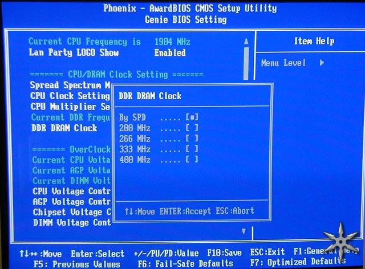Select the Chipset Voltage Control row
Screen dimensions: 365x269
[x=72, y=212]
